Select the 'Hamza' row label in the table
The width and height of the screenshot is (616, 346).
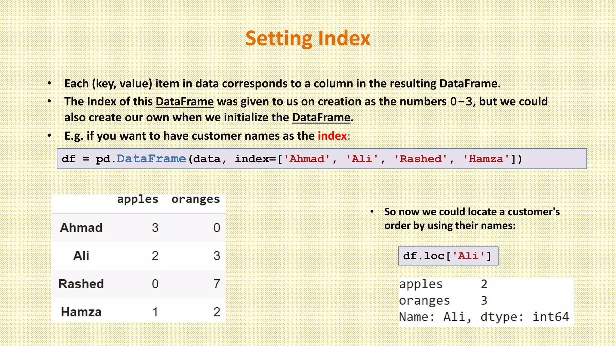pos(81,312)
